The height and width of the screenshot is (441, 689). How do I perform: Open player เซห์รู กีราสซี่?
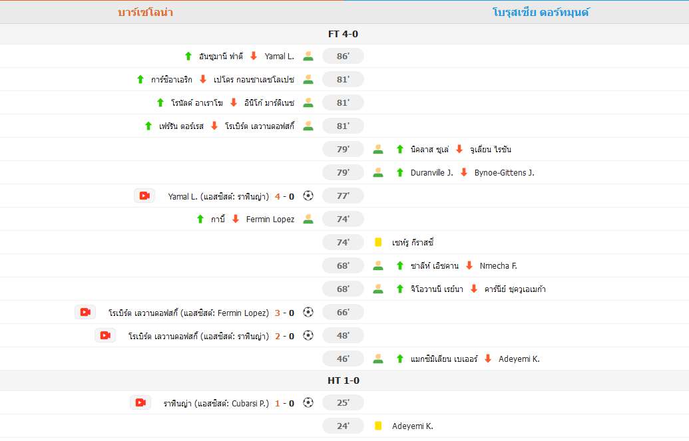click(413, 243)
